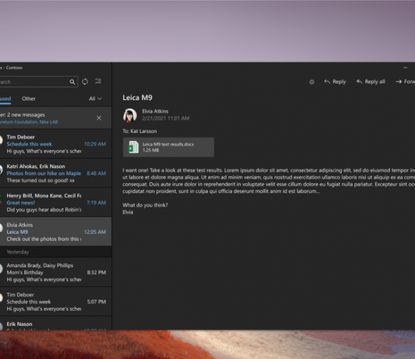Click the 2/21/2021 11:01 AM timestamp
Screen dimensions: 415x359
point(166,118)
